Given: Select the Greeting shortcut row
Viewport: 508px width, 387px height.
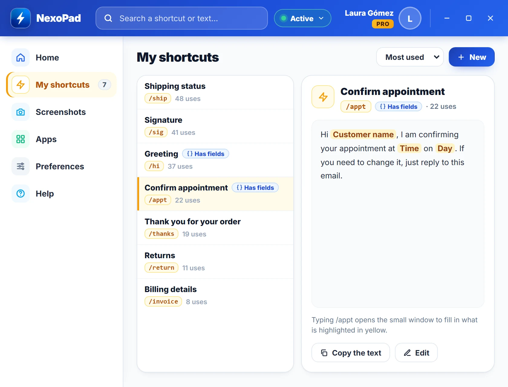Looking at the screenshot, I should click(x=215, y=160).
